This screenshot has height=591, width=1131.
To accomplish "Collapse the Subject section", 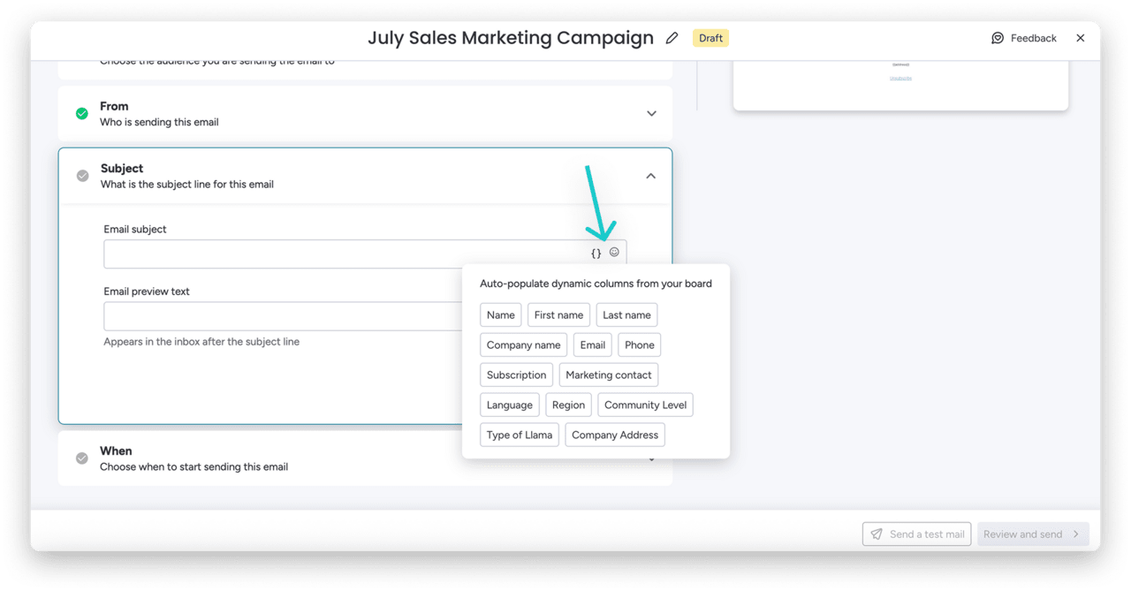I will click(x=651, y=176).
